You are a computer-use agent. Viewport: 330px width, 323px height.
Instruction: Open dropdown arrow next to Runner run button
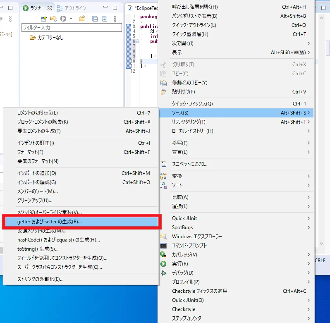(71, 19)
